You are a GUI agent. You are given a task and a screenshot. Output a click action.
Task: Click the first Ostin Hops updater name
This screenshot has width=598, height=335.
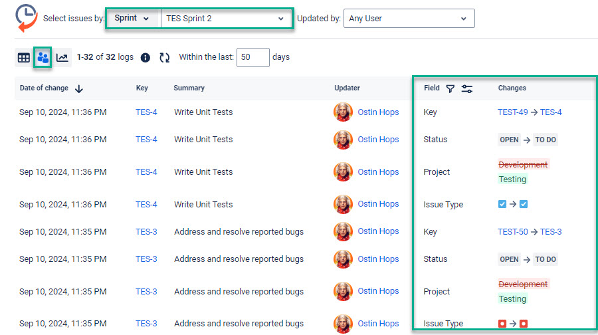pos(378,112)
